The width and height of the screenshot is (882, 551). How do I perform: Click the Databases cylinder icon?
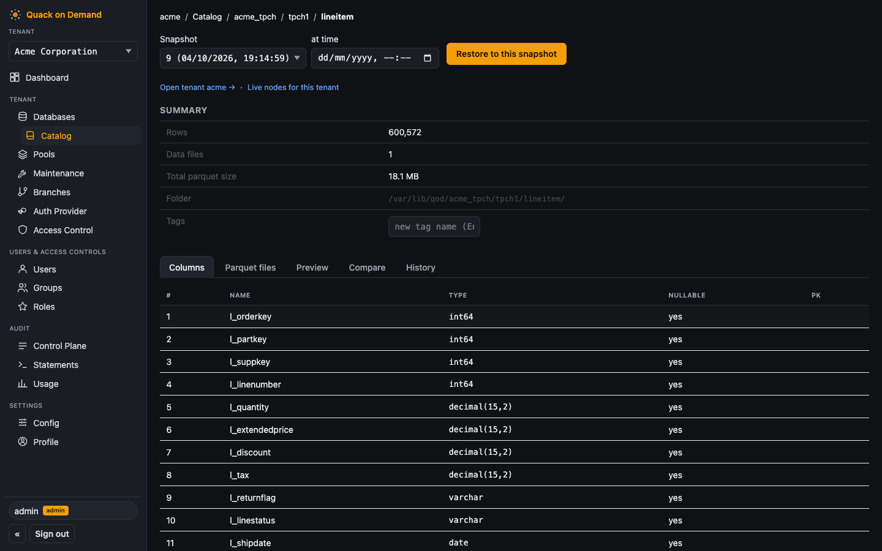[23, 116]
